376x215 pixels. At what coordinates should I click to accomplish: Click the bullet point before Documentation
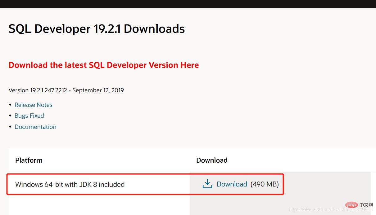[x=11, y=127]
